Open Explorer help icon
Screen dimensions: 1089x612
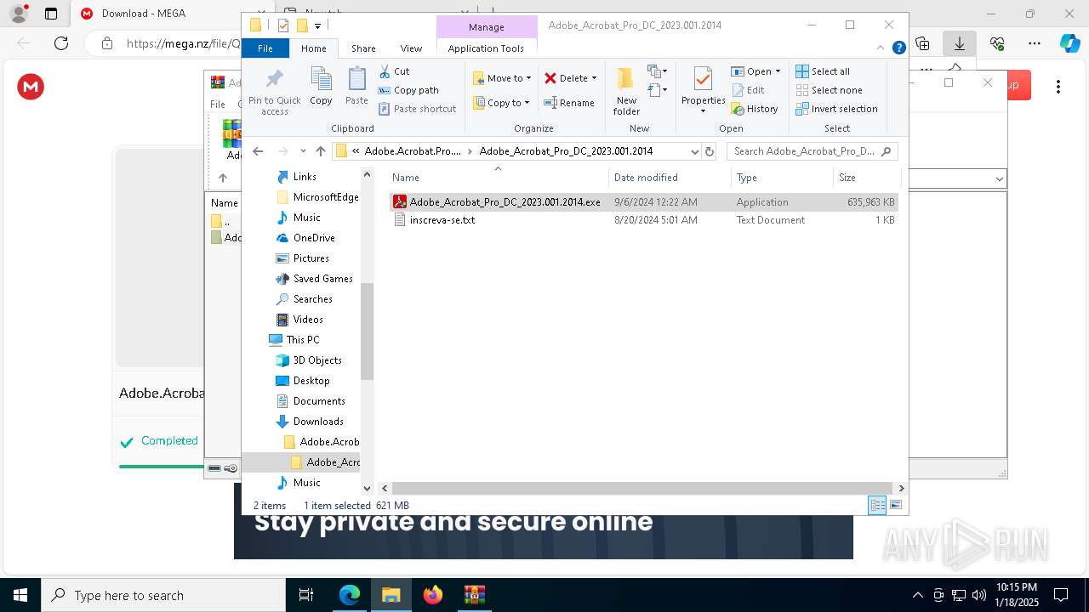point(898,48)
